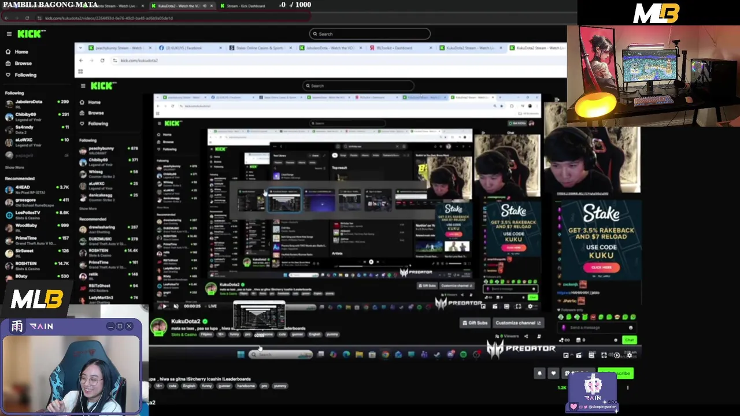Open Spotify from the Windows taskbar
Screen dimensions: 740x416
[463, 355]
